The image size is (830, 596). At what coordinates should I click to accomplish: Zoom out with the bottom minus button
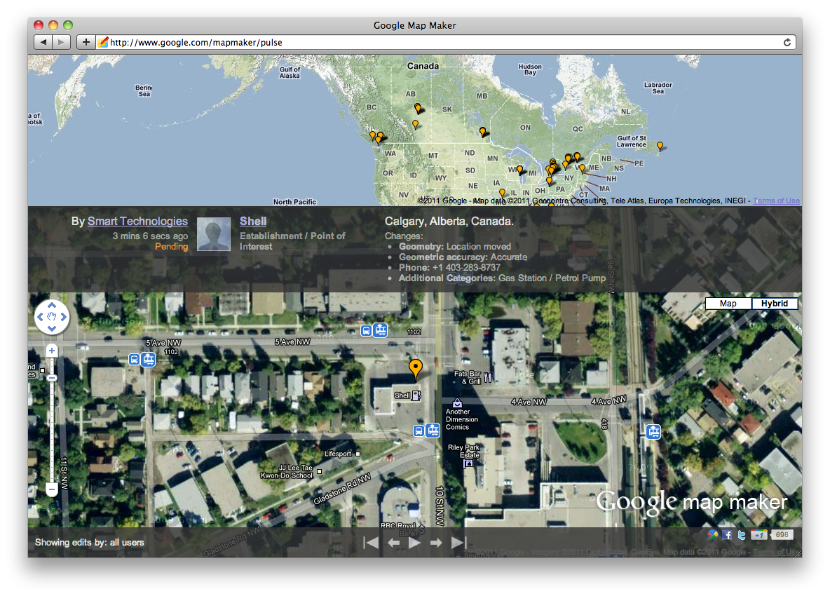tap(51, 489)
